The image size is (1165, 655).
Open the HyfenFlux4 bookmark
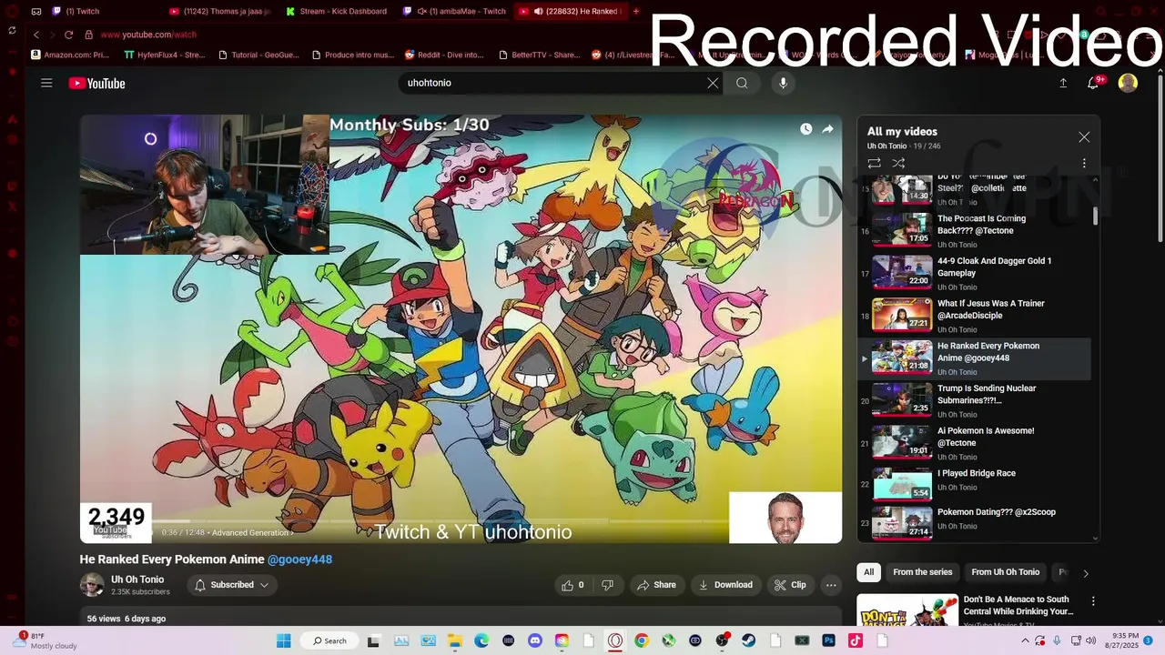click(x=165, y=55)
